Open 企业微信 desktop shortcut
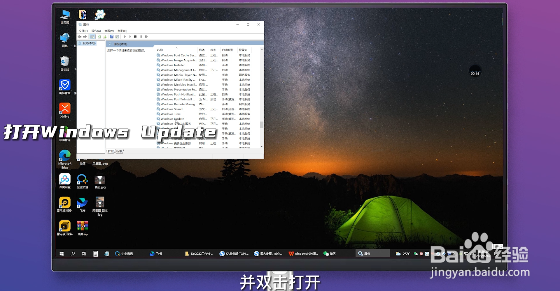560x291 pixels. pos(83,181)
